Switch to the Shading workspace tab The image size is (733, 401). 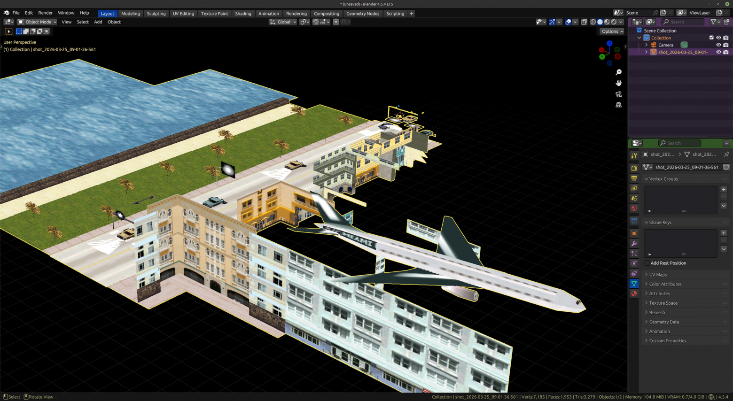click(243, 14)
